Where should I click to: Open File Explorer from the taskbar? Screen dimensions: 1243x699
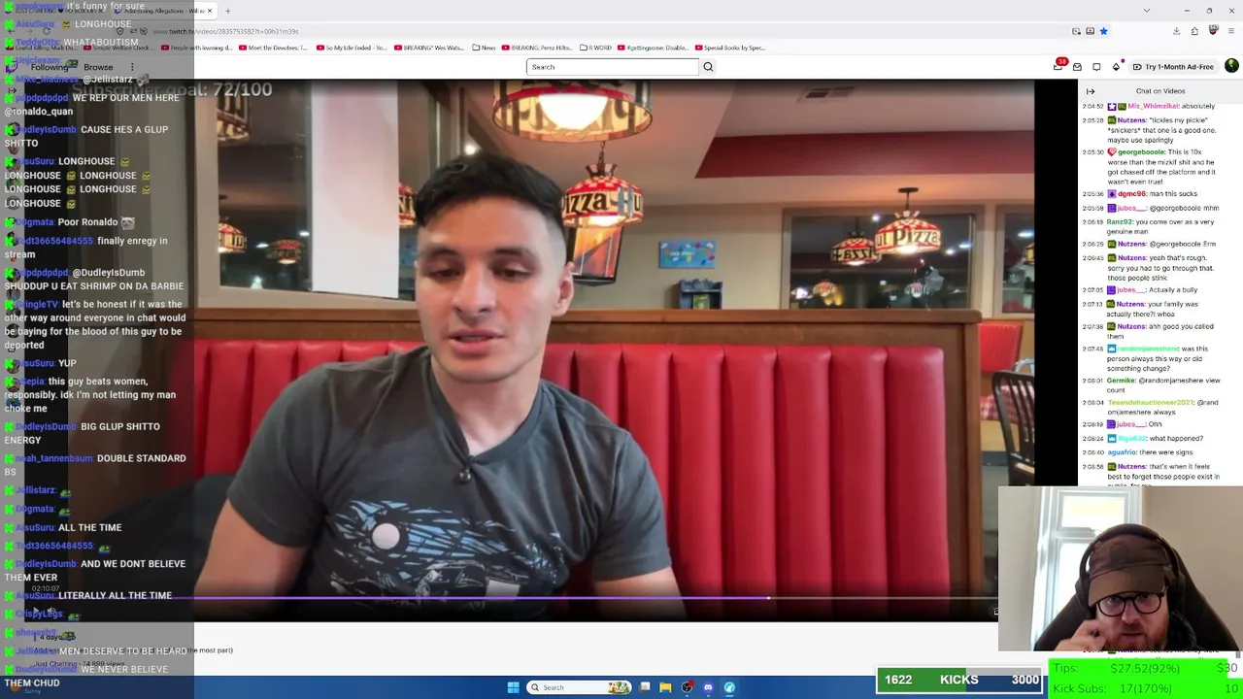pyautogui.click(x=665, y=687)
